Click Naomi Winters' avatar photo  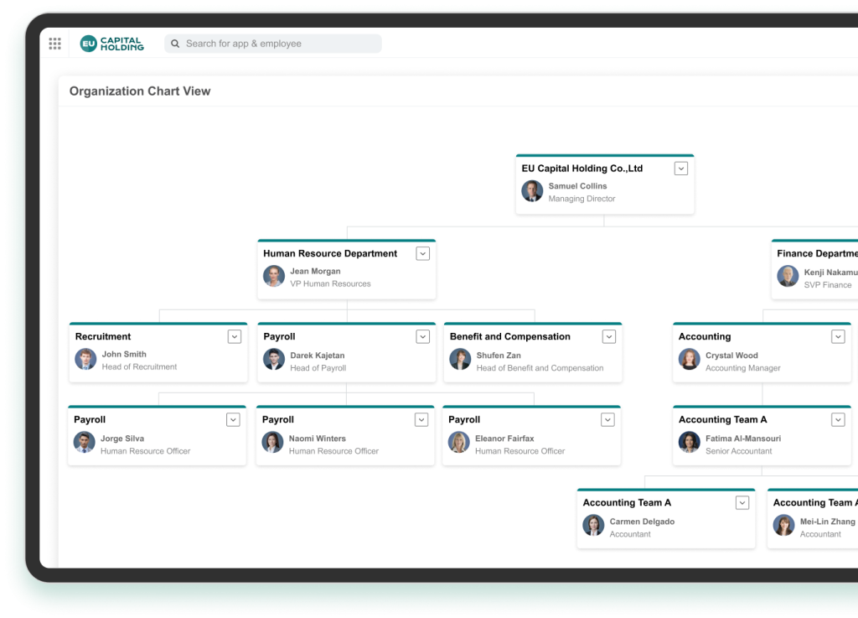pyautogui.click(x=272, y=443)
